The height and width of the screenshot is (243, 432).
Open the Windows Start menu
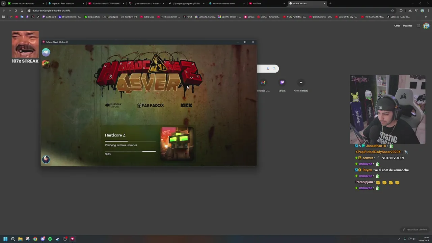[x=5, y=239]
